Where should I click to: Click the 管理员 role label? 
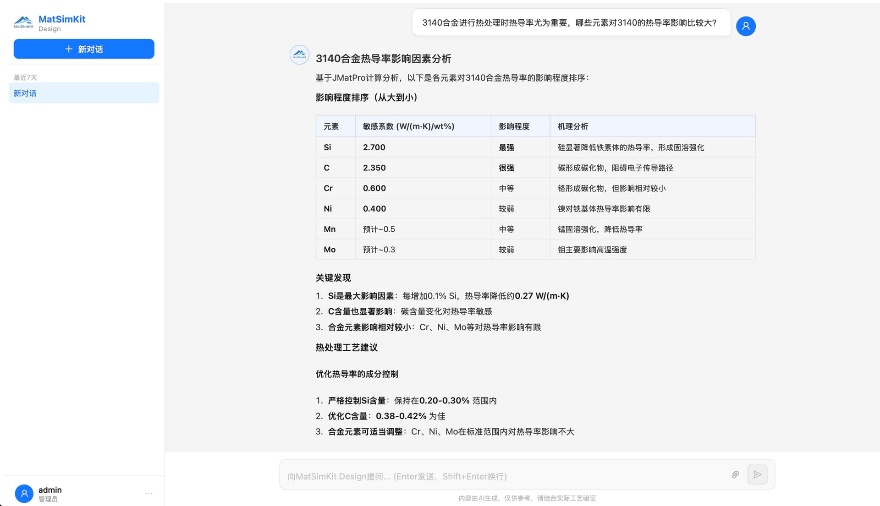pos(48,499)
